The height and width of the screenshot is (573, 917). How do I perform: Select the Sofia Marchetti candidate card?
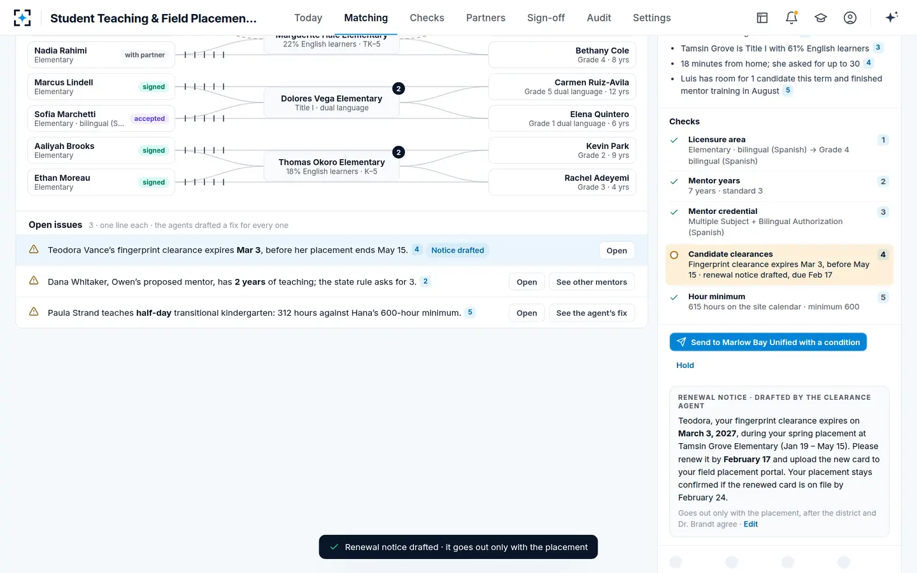101,118
